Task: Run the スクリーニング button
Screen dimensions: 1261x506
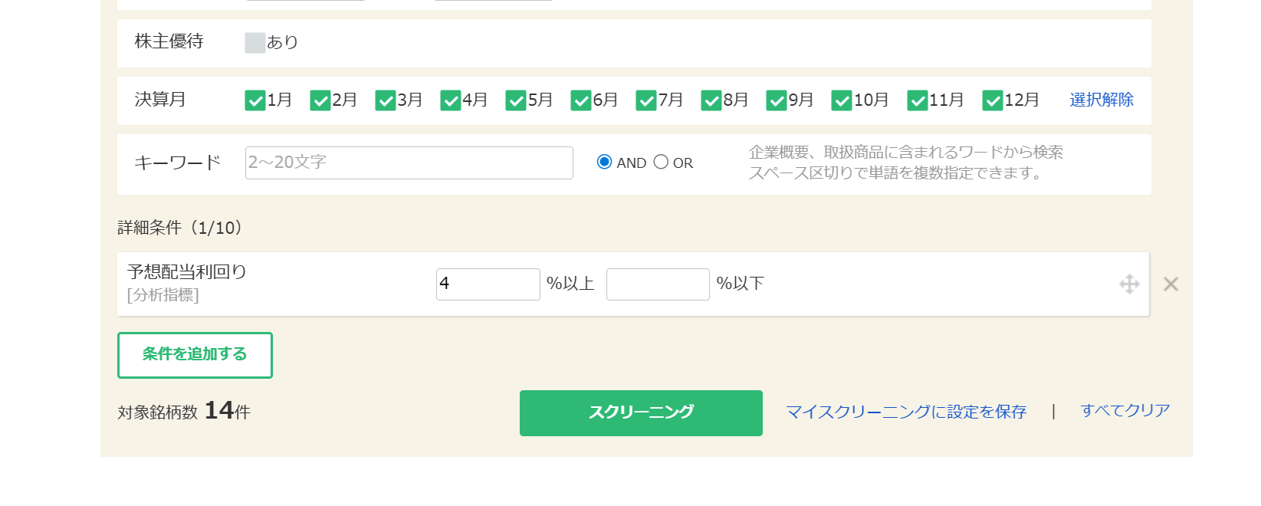Action: tap(641, 413)
